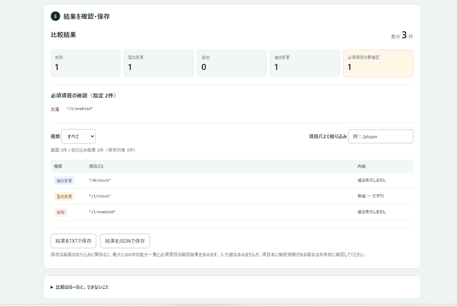Click the 値の変更 badge in table
457x306 pixels.
[64, 181]
